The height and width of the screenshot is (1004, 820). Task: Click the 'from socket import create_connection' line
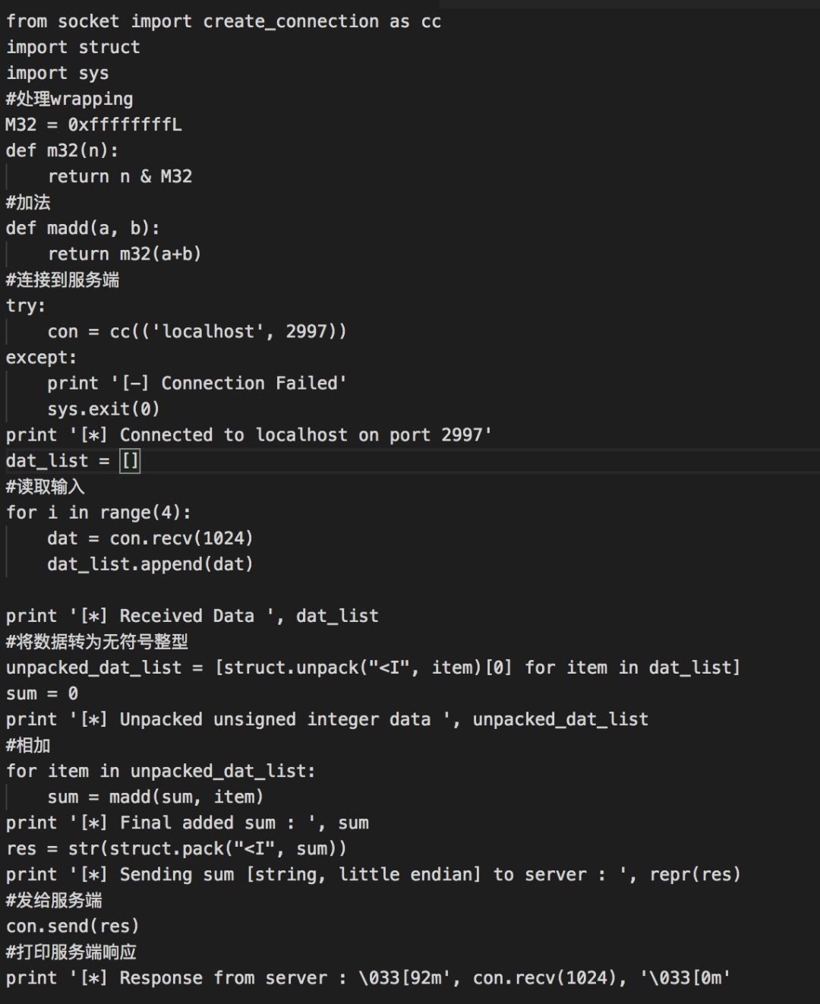pos(223,21)
